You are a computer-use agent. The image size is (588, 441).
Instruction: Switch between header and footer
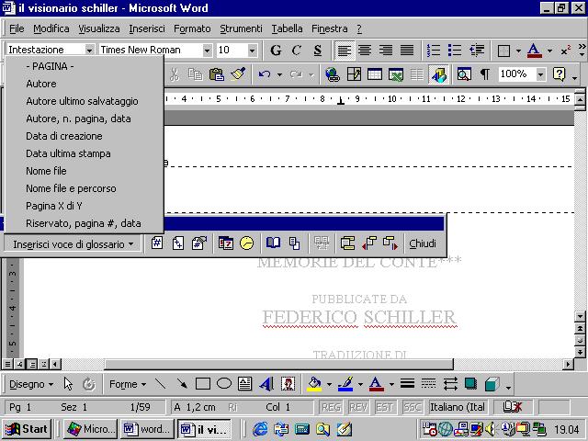(x=347, y=243)
